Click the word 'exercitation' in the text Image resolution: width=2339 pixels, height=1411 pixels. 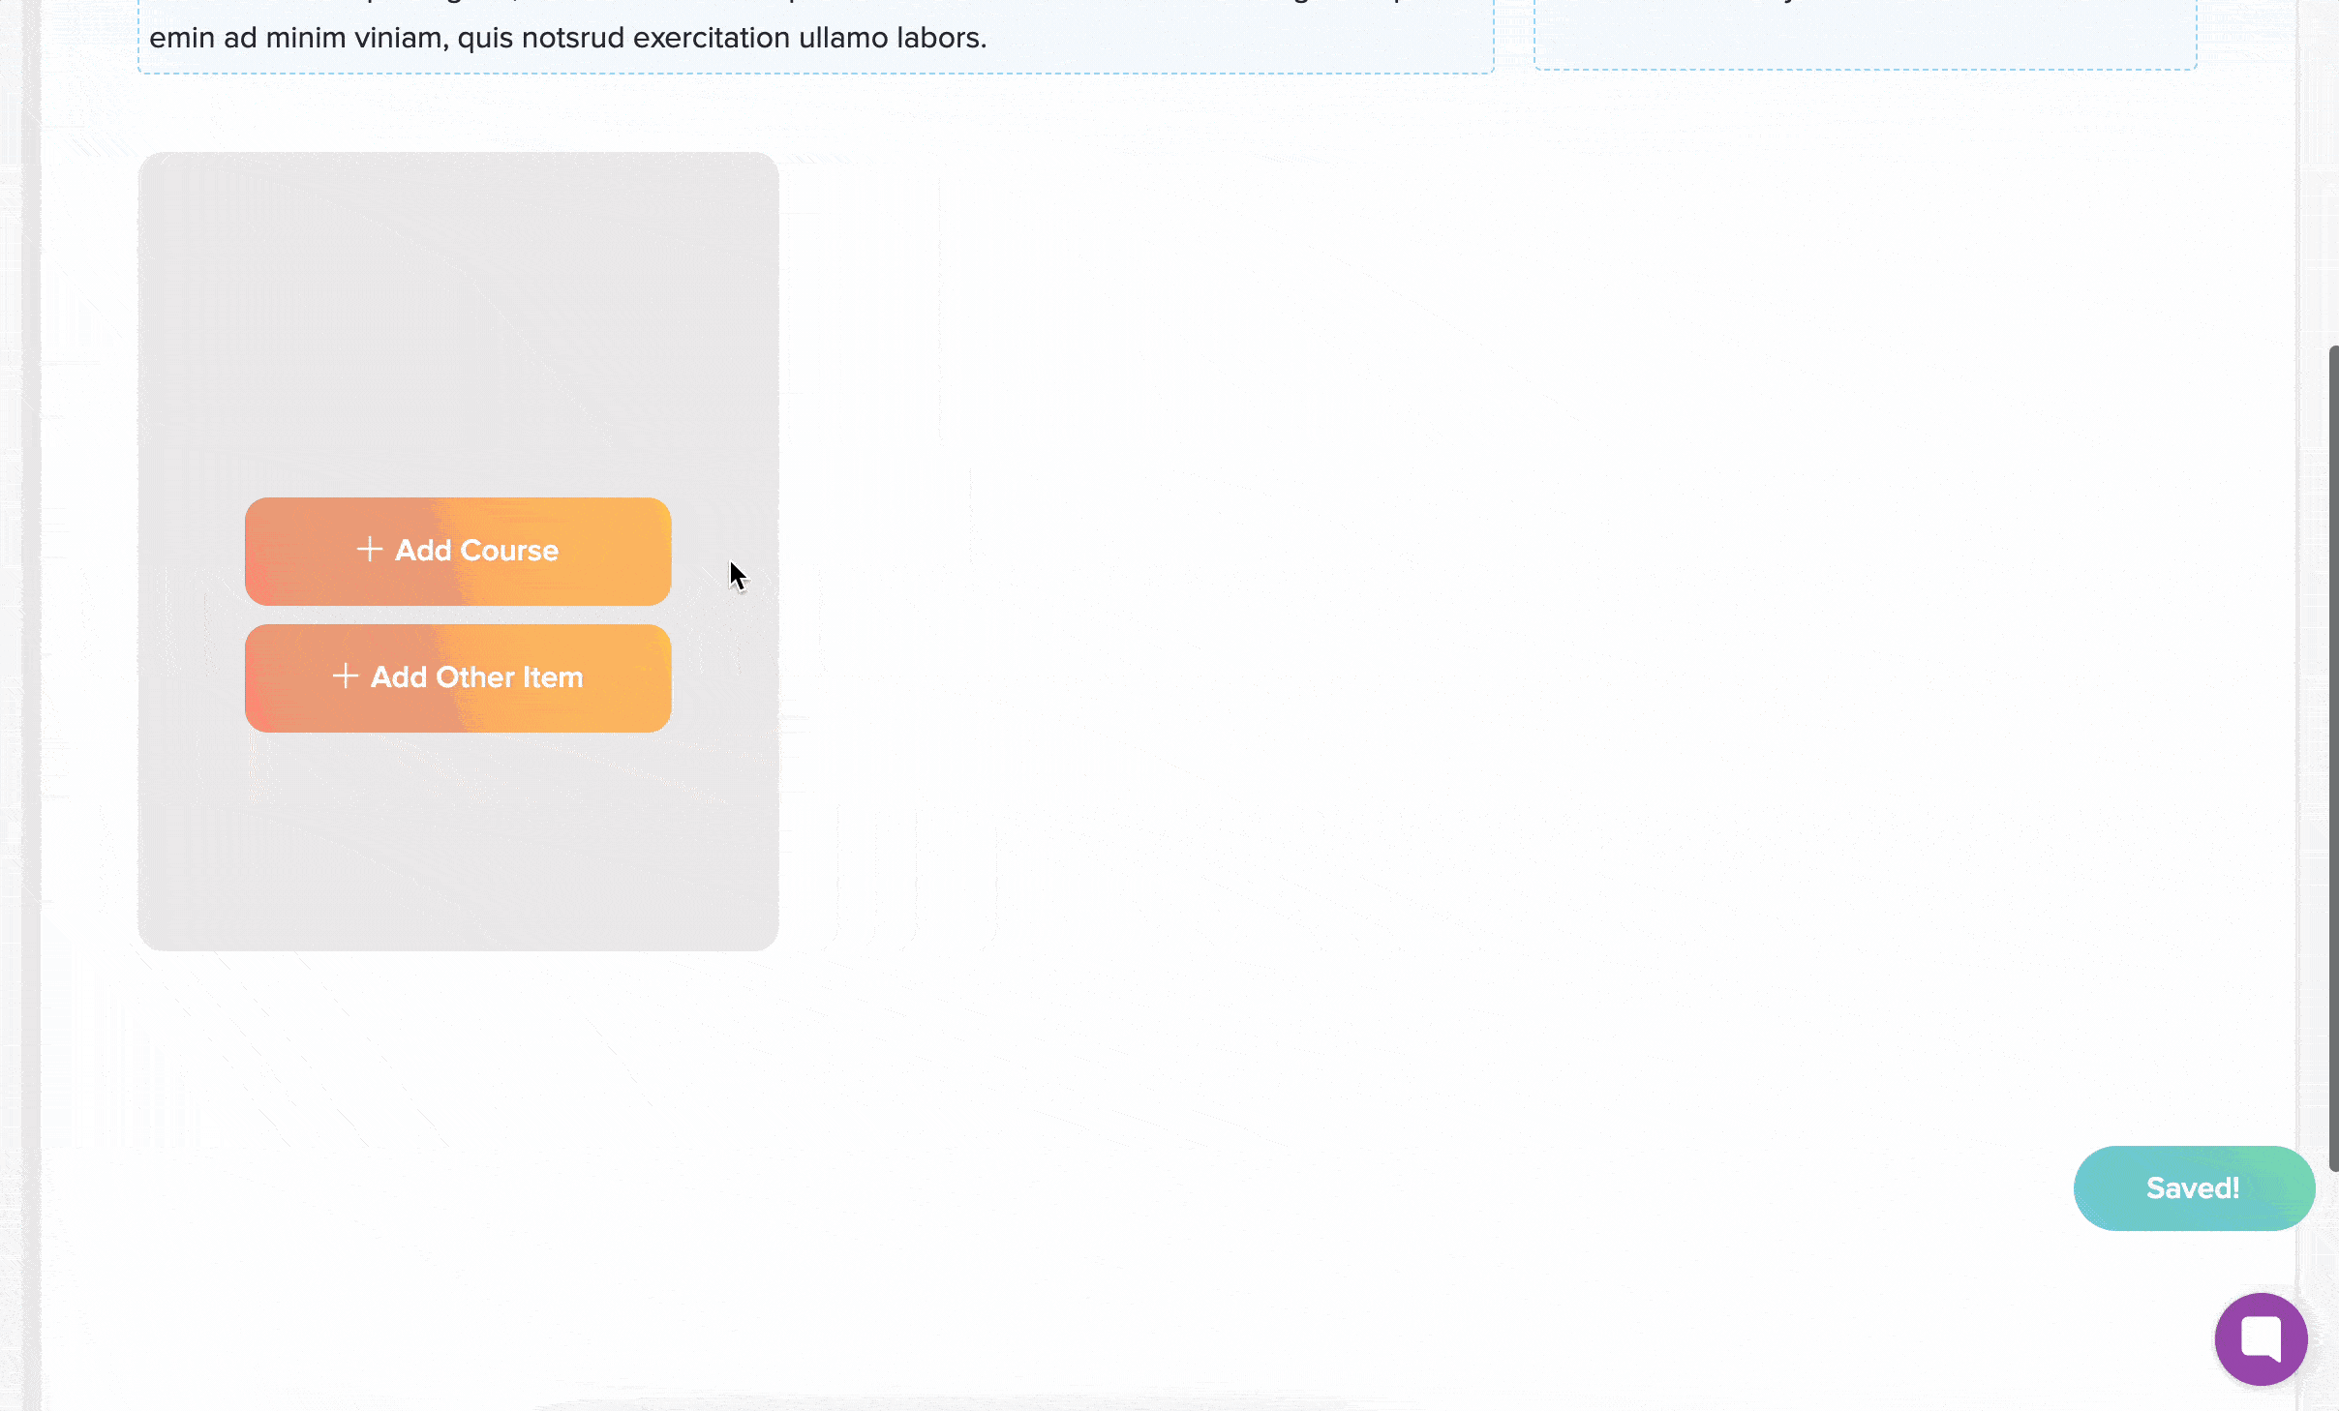click(711, 39)
